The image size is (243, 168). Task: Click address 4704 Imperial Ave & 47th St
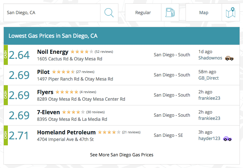tap(65, 139)
